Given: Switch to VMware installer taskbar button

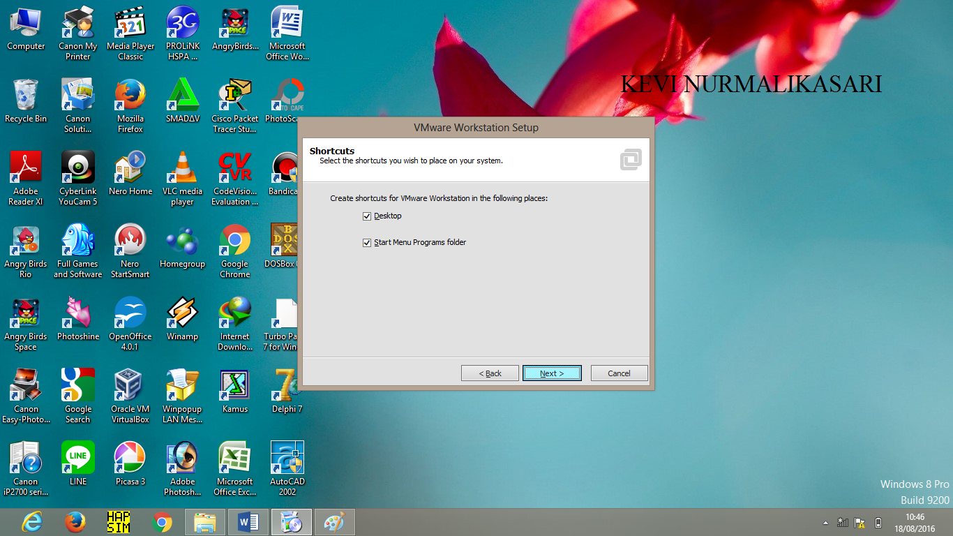Looking at the screenshot, I should point(292,522).
